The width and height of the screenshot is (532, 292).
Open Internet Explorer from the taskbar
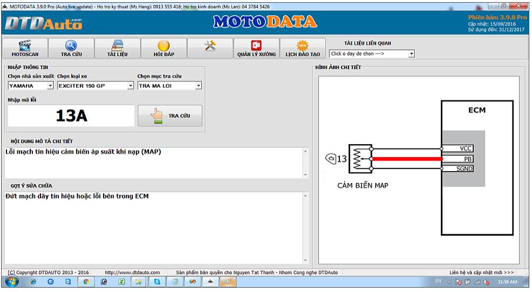tap(33, 281)
